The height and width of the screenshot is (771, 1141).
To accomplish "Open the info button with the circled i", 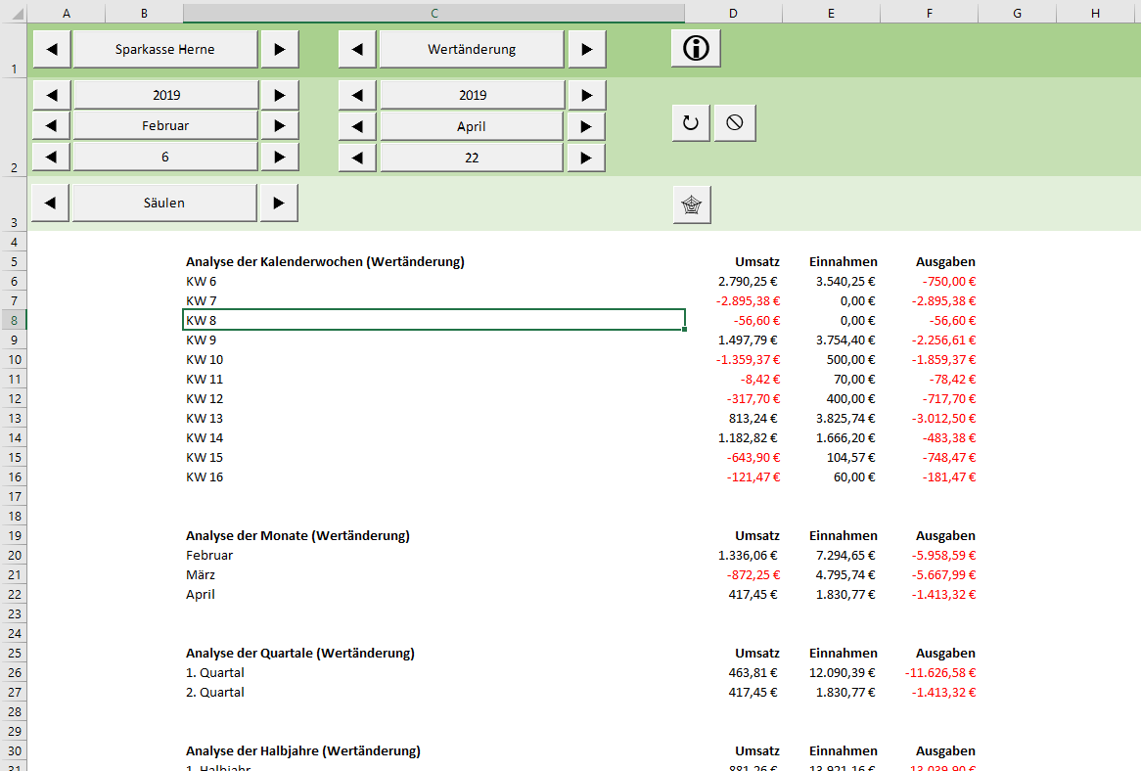I will click(x=696, y=49).
